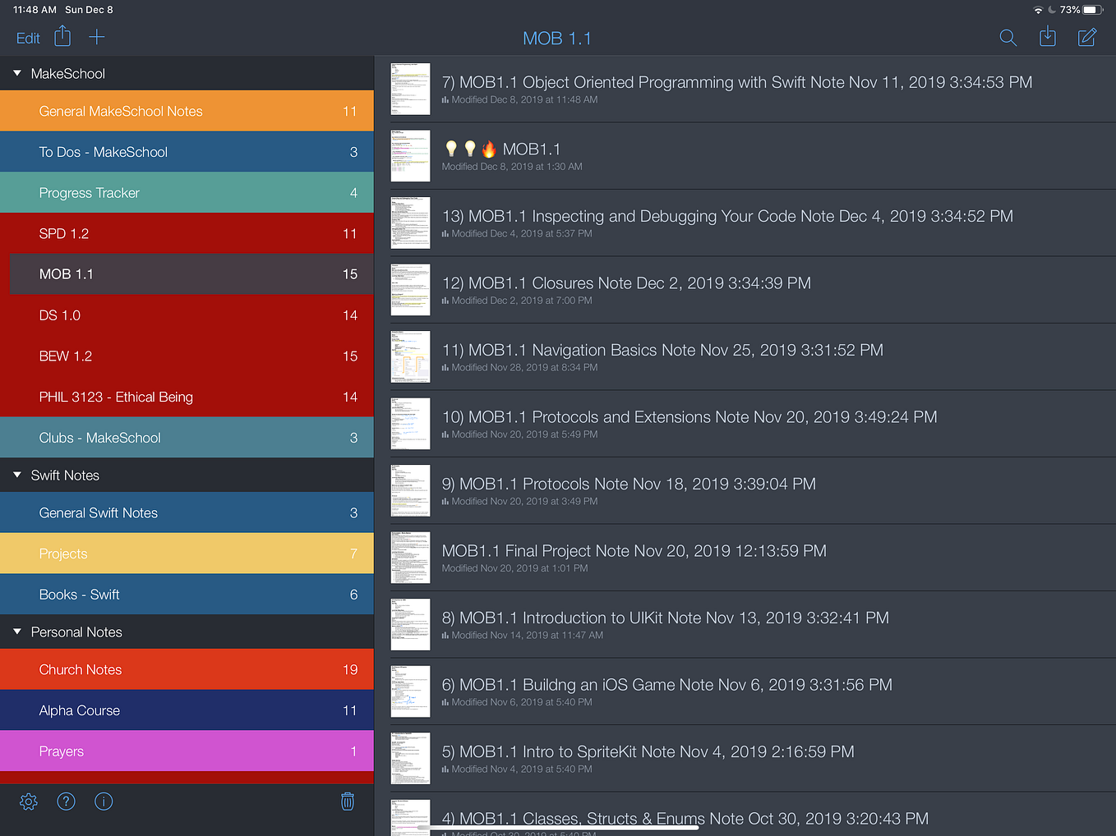1116x836 pixels.
Task: Tap thumbnail of Intro to SpriteKit note
Action: (x=410, y=758)
